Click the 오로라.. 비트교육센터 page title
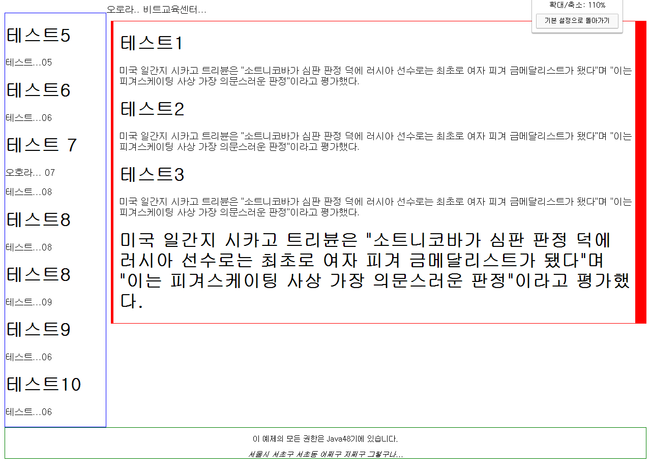 [156, 9]
